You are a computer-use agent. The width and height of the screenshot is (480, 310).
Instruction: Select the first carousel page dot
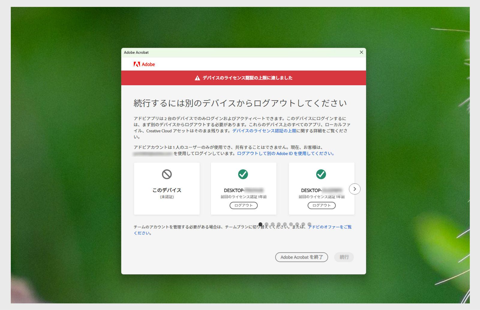260,224
